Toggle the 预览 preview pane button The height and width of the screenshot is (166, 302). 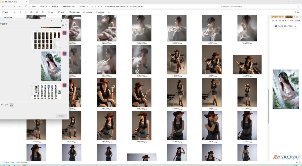pos(296,12)
